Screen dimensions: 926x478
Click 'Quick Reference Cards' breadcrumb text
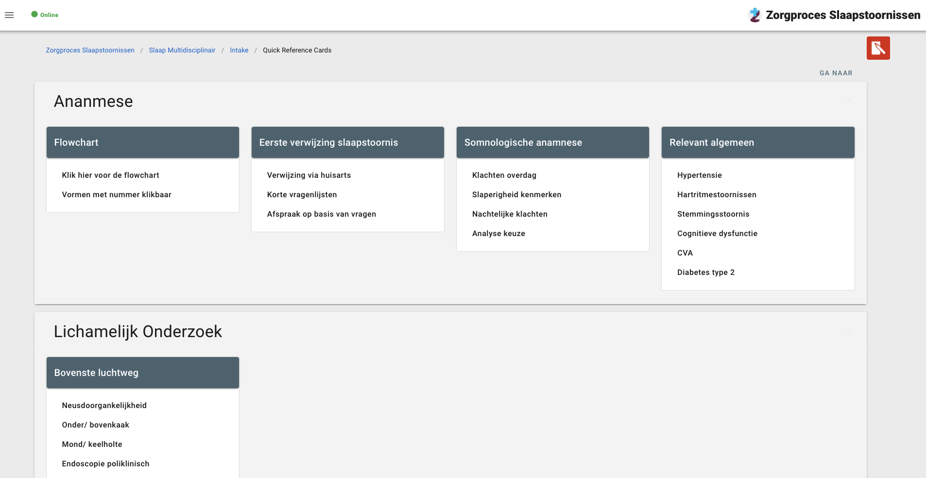(x=297, y=50)
